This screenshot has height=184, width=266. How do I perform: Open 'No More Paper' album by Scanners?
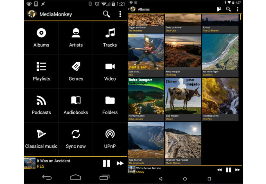click(220, 55)
